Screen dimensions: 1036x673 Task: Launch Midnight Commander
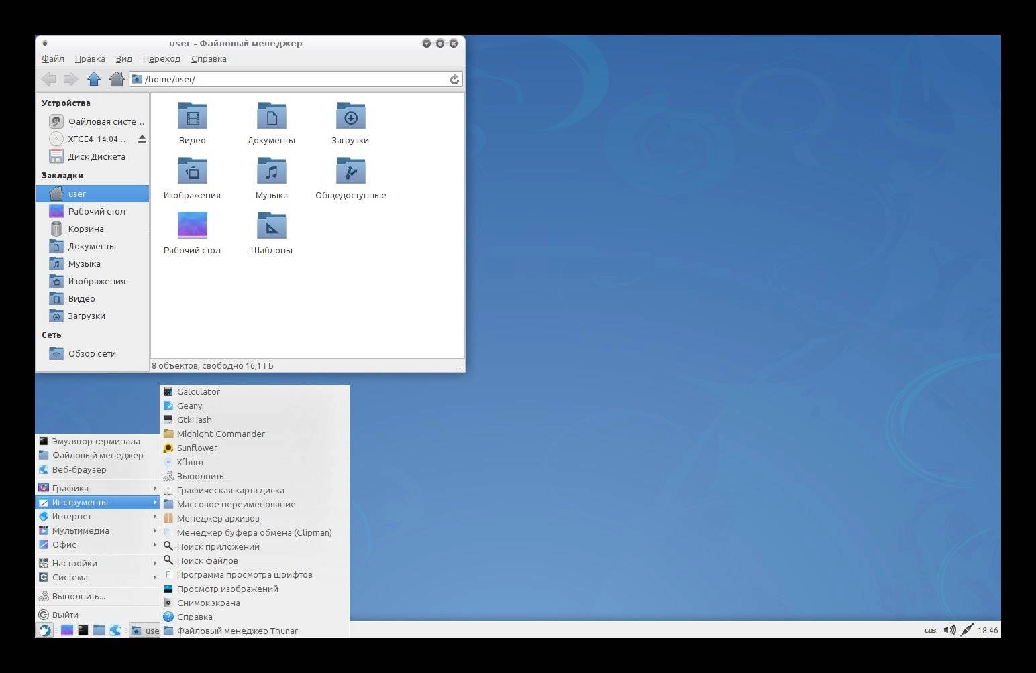tap(254, 434)
